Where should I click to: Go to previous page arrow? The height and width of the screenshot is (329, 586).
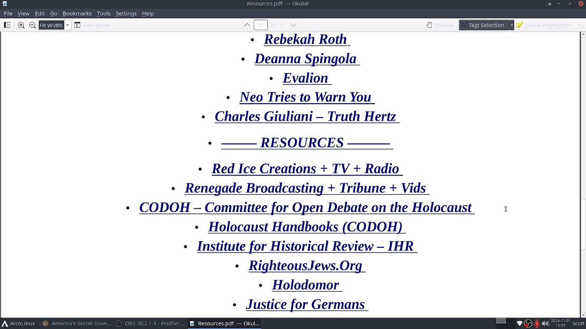coord(247,25)
